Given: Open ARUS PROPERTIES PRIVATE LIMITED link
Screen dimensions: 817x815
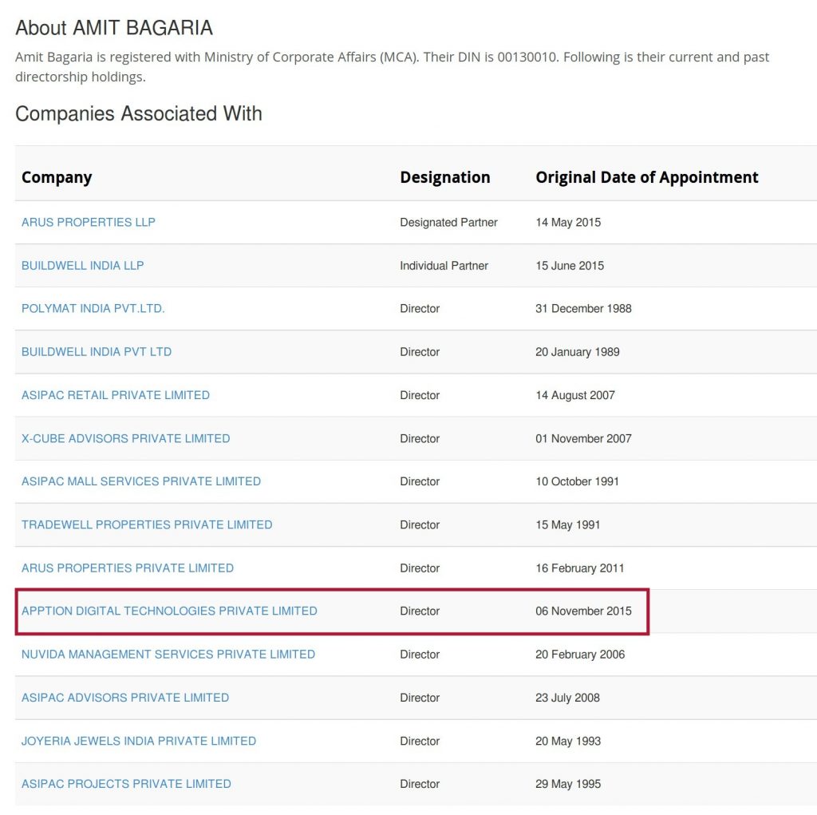Looking at the screenshot, I should 127,568.
